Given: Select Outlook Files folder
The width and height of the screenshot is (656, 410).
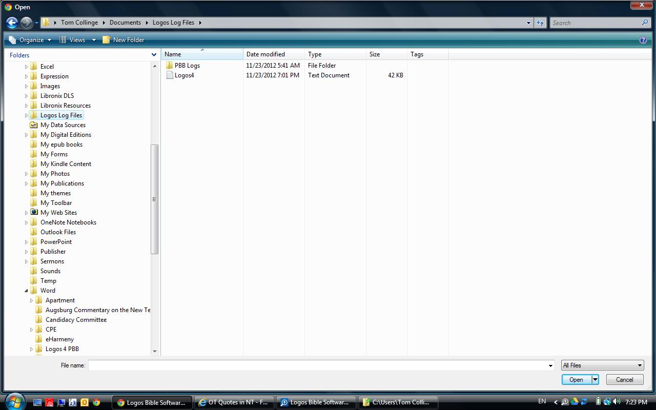Looking at the screenshot, I should [x=58, y=232].
